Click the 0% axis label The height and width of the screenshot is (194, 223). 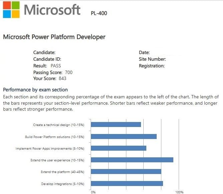pos(93,192)
